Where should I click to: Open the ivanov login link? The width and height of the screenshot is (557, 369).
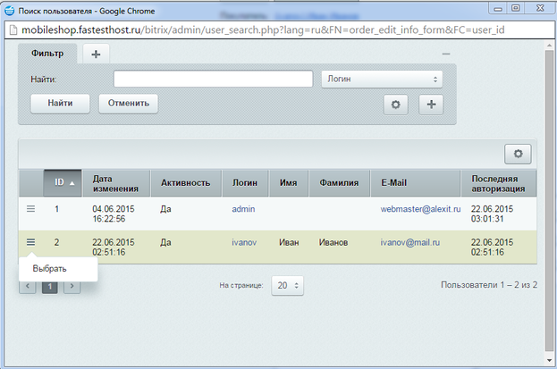[244, 242]
